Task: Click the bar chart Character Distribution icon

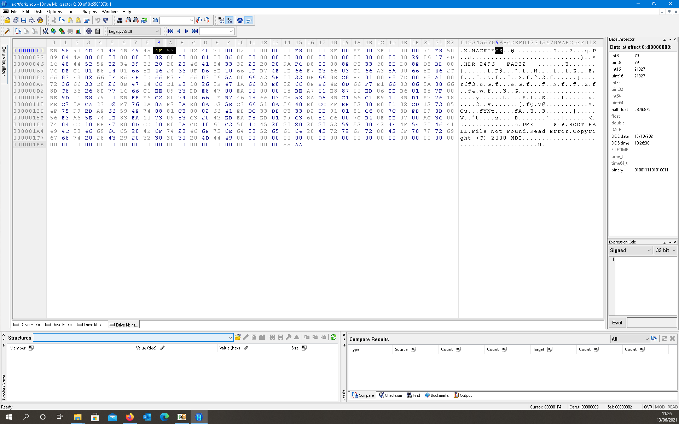Action: click(78, 31)
